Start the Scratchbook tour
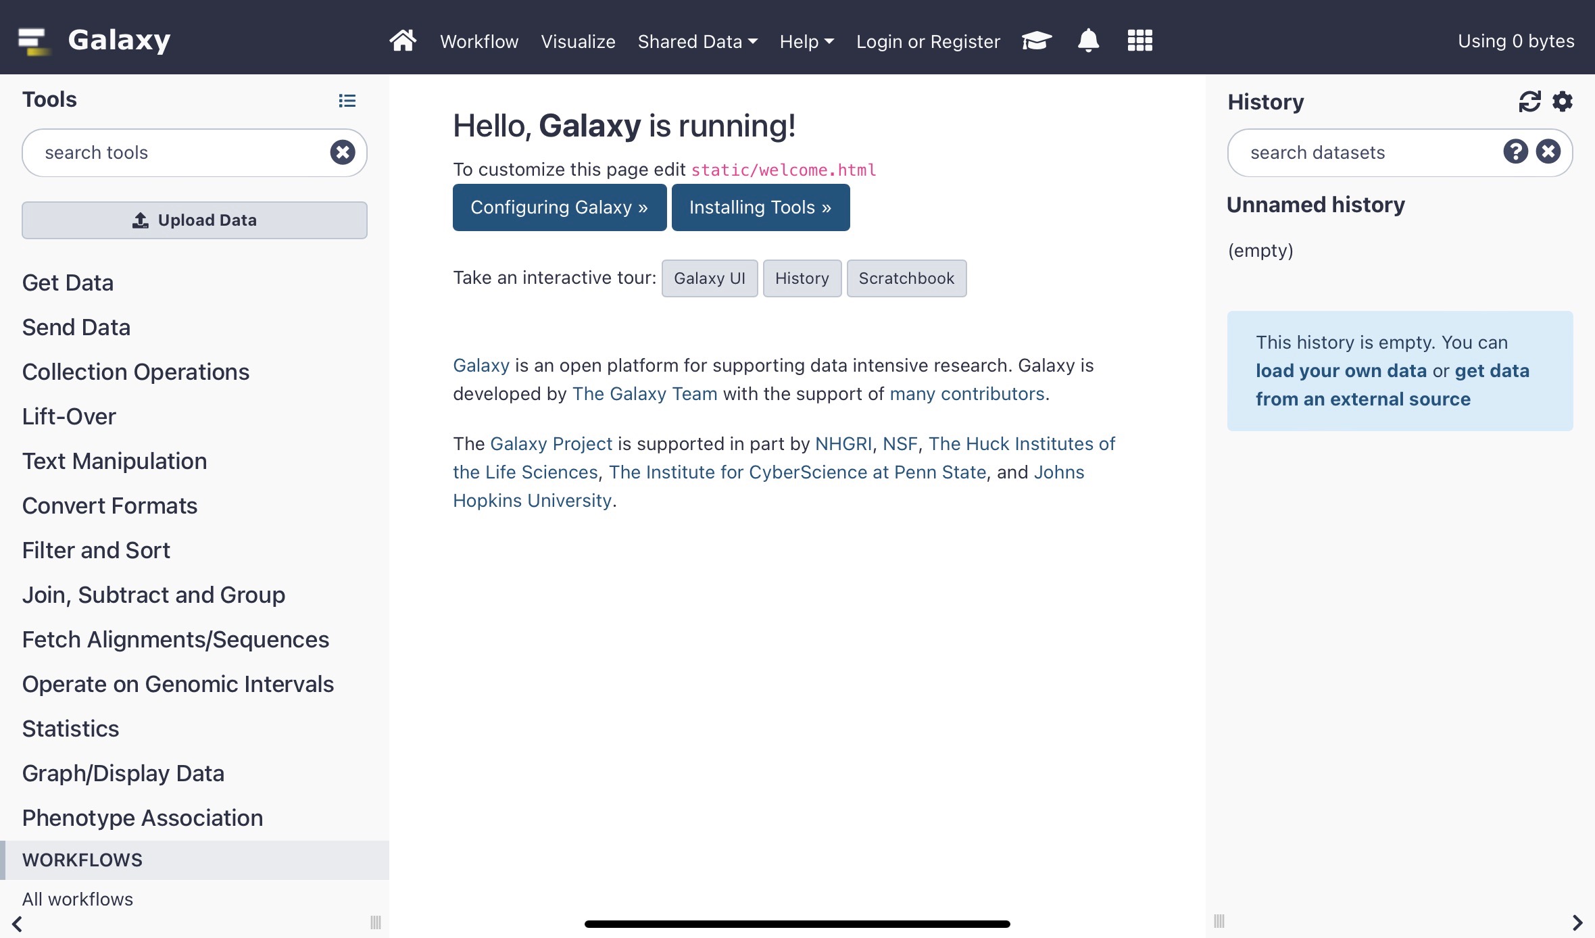1595x938 pixels. (x=906, y=278)
